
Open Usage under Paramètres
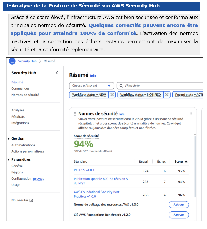pos(16,185)
